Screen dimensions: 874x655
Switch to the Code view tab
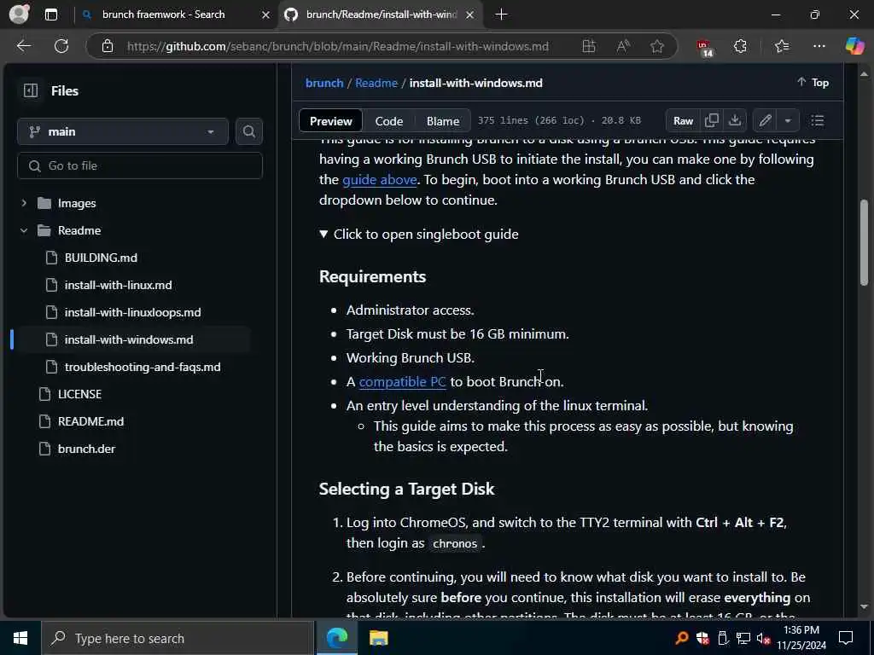click(389, 121)
